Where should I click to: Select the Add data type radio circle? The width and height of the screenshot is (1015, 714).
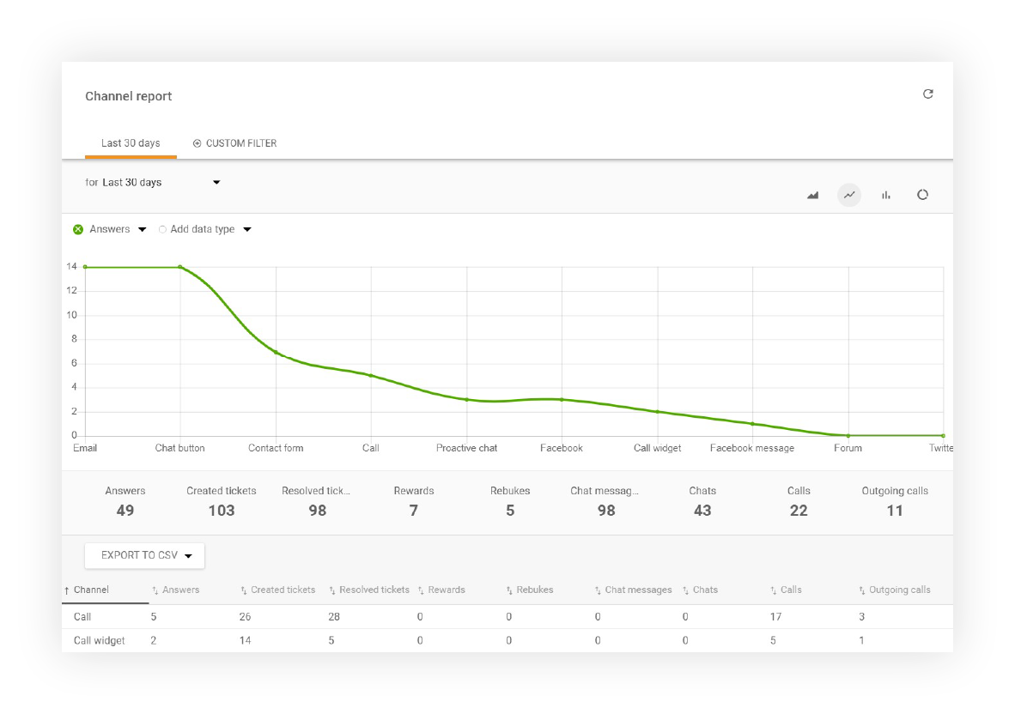click(x=162, y=229)
